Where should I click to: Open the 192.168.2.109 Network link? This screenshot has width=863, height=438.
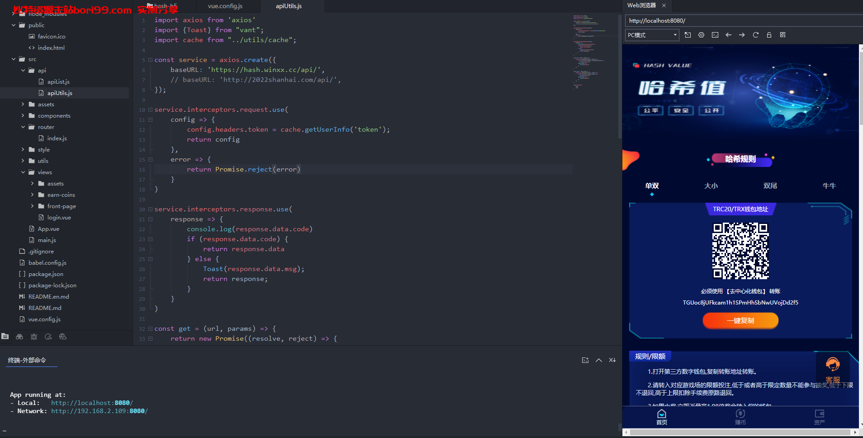[100, 411]
